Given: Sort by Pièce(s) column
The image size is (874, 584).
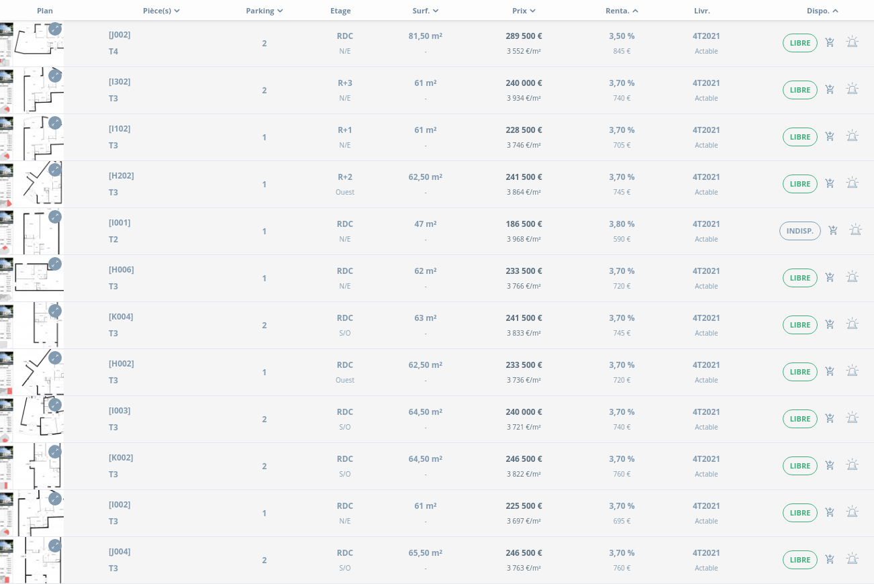Looking at the screenshot, I should [161, 11].
